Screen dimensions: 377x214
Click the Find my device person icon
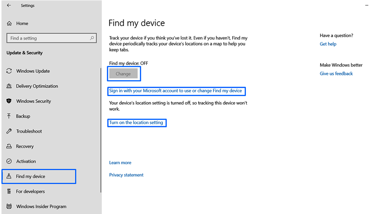pos(9,176)
